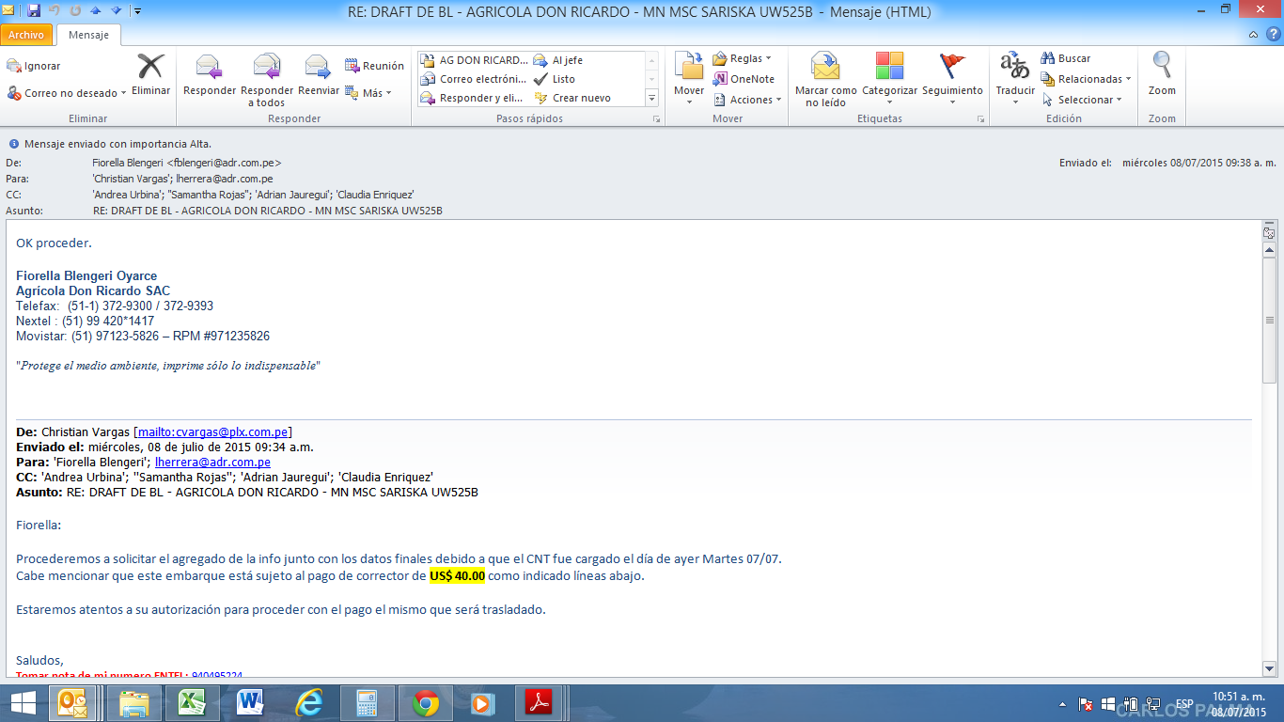The height and width of the screenshot is (722, 1284).
Task: Select the Mensaje ribbon tab
Action: (x=88, y=35)
